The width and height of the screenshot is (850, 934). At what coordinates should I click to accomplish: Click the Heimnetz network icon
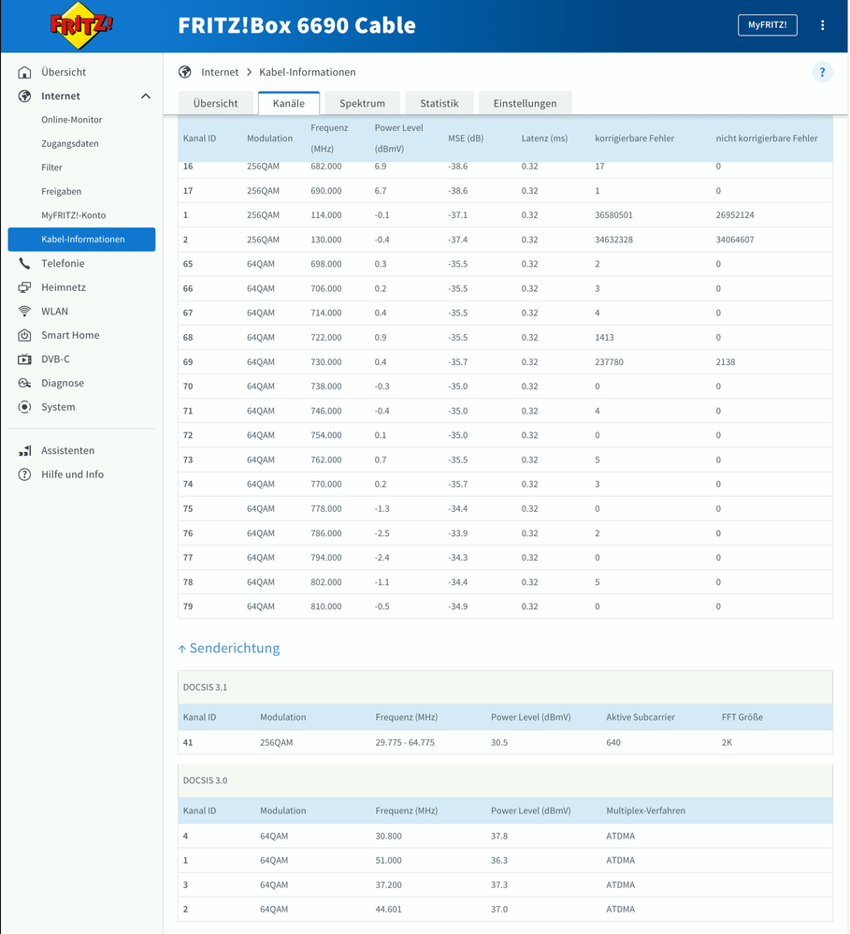[24, 287]
